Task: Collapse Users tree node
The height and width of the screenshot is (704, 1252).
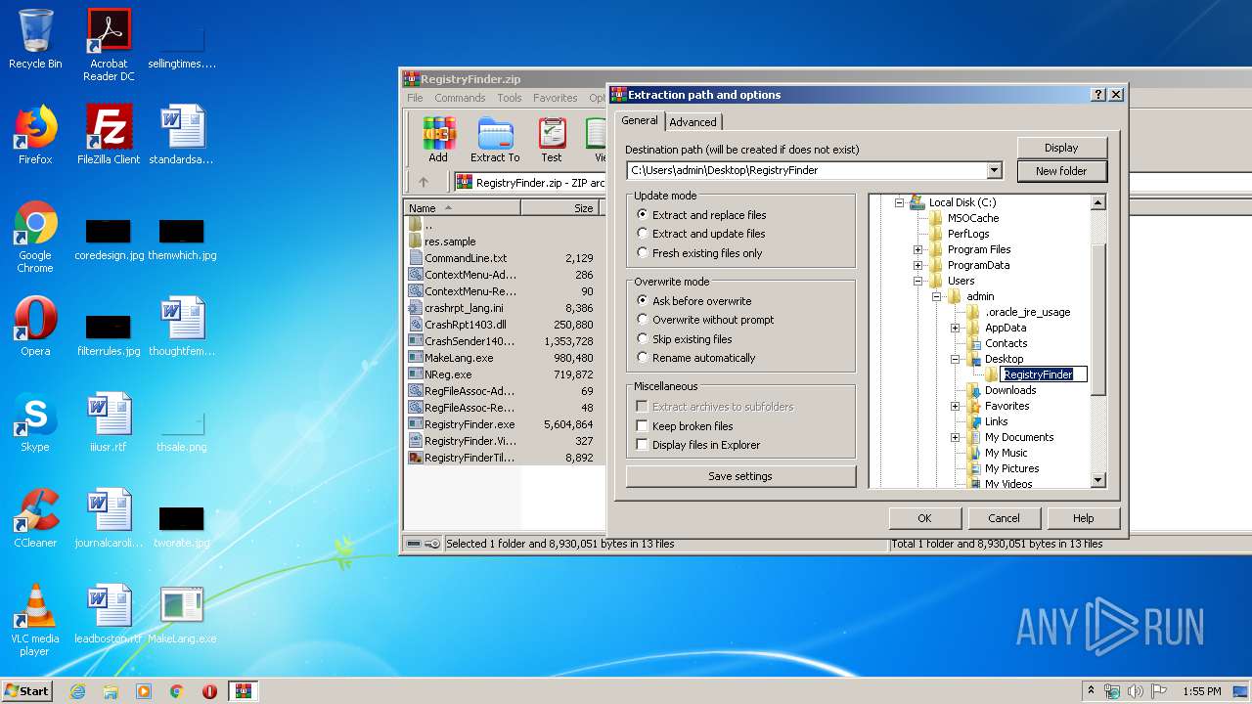Action: coord(917,281)
